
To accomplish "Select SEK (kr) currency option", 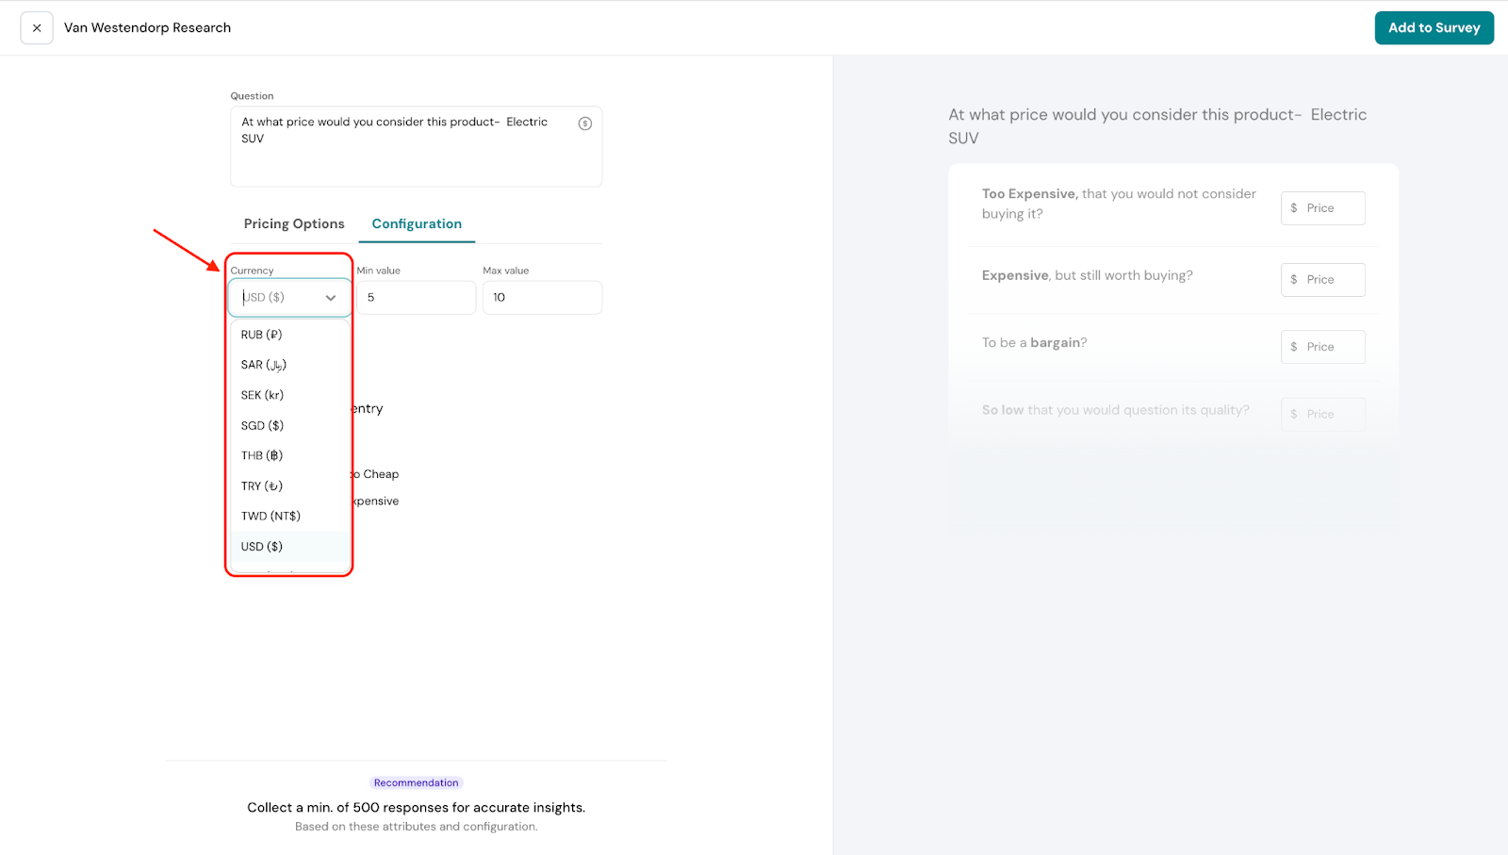I will (262, 395).
